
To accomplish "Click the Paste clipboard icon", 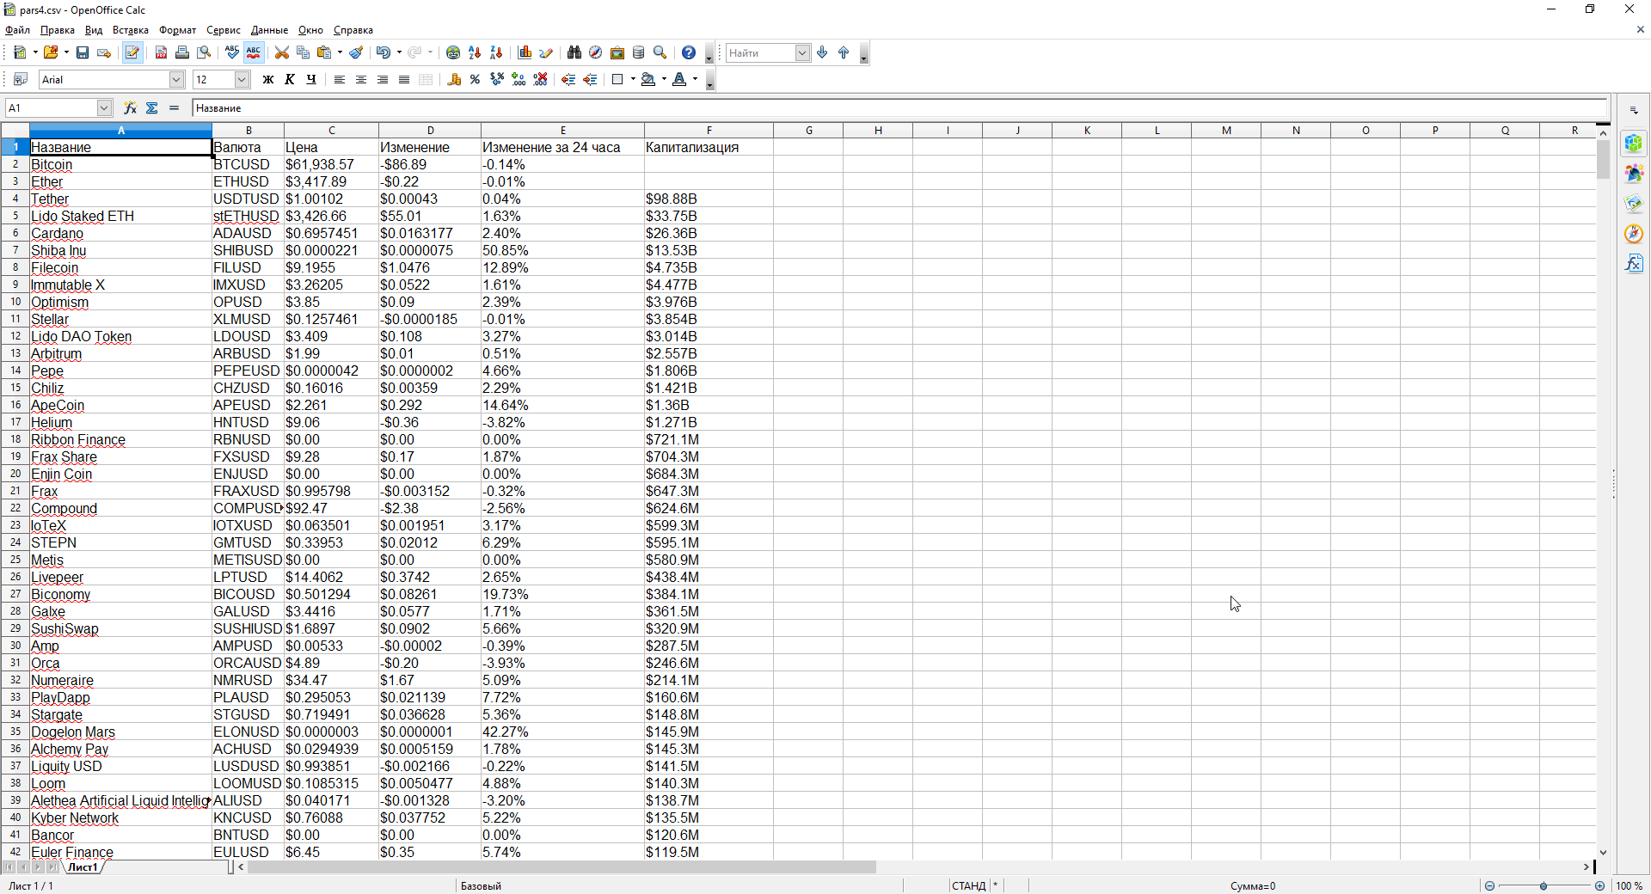I will pyautogui.click(x=324, y=52).
